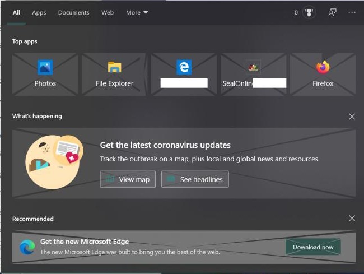Open the three-dot options menu

pyautogui.click(x=352, y=12)
